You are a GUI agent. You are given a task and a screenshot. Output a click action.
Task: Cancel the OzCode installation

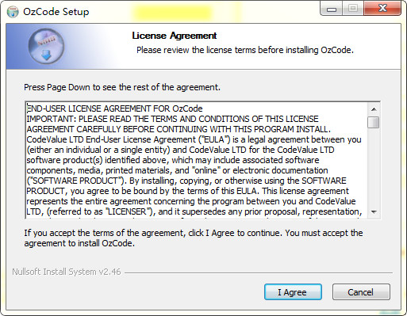tap(361, 292)
